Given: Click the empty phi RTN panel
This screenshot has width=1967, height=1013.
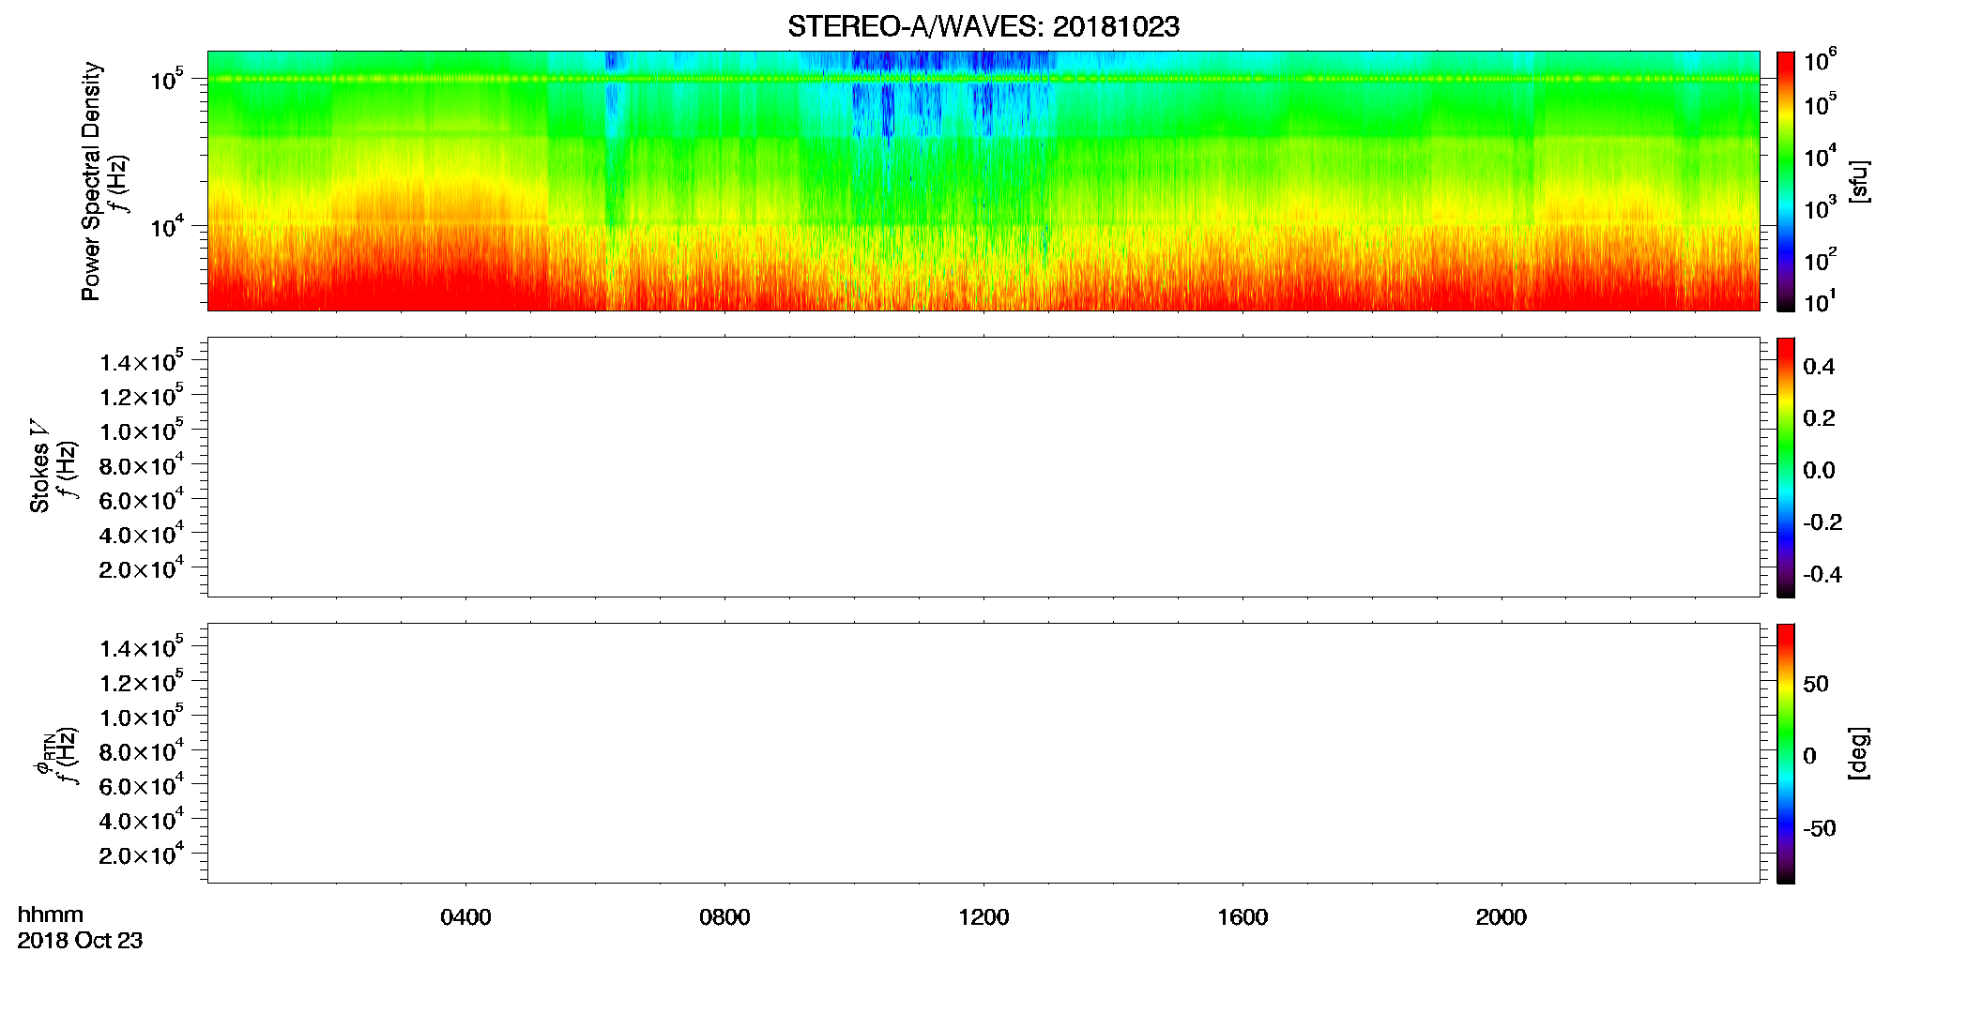Looking at the screenshot, I should pos(983,753).
